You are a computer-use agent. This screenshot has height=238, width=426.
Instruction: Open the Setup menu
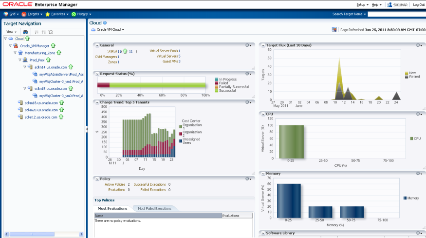click(x=362, y=4)
